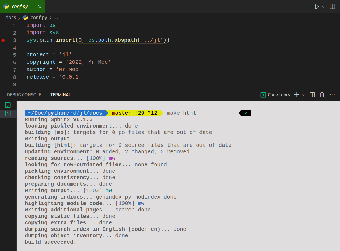Open a new terminal with the plus icon
The height and width of the screenshot is (251, 340).
pos(297,95)
